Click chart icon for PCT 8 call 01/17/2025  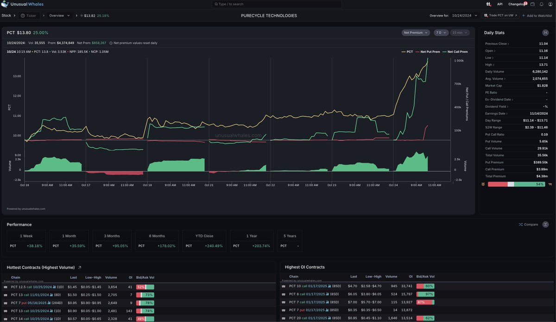pyautogui.click(x=328, y=294)
